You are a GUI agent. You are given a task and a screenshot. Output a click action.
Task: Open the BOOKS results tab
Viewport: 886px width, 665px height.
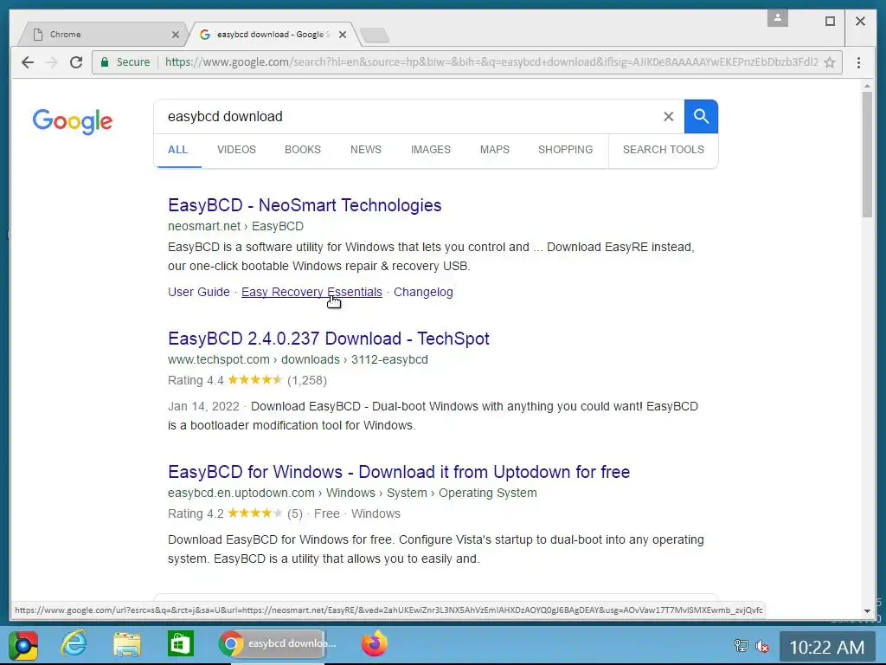tap(302, 150)
